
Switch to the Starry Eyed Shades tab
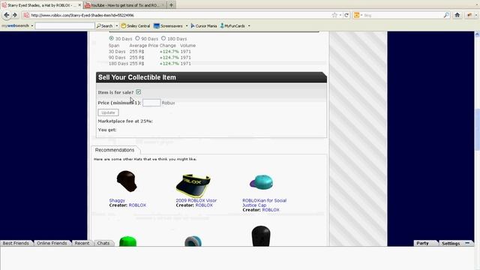pyautogui.click(x=41, y=5)
